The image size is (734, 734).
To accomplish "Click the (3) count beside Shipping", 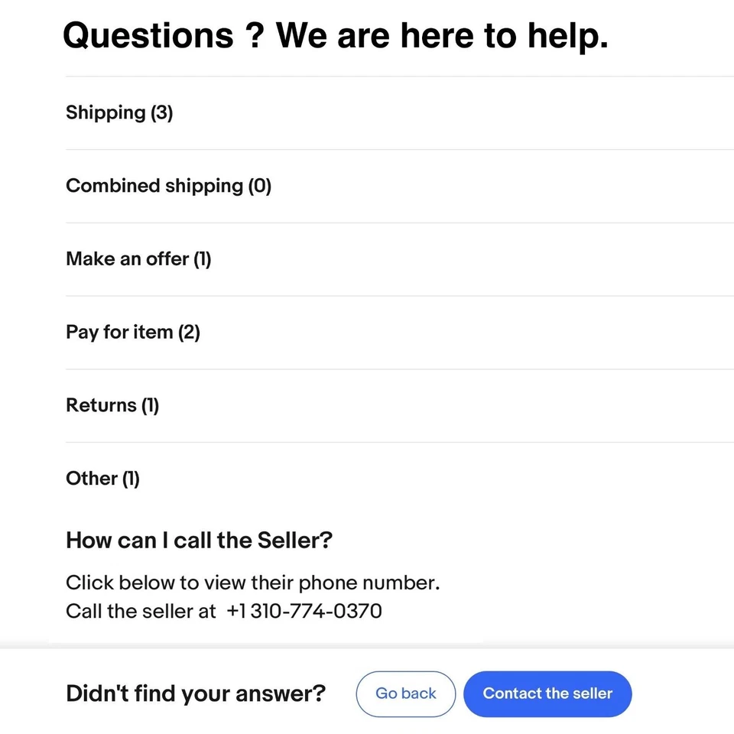I will point(161,113).
